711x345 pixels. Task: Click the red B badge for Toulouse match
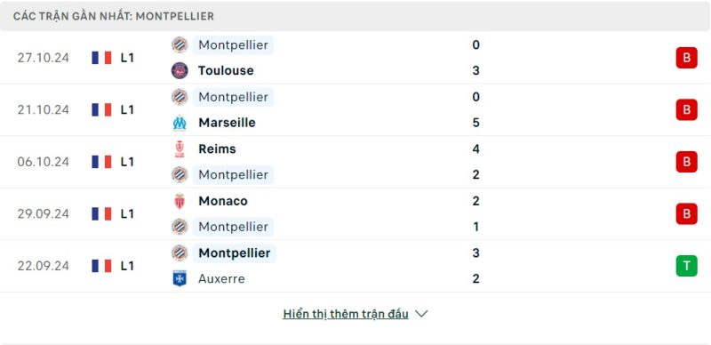[x=686, y=58]
